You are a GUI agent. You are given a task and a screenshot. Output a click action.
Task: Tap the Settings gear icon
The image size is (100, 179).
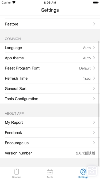click(83, 171)
